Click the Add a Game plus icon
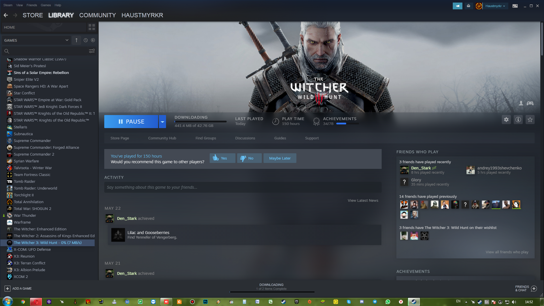The image size is (544, 306). click(7, 288)
